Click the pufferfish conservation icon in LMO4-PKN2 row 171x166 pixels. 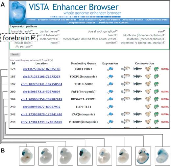(126, 69)
